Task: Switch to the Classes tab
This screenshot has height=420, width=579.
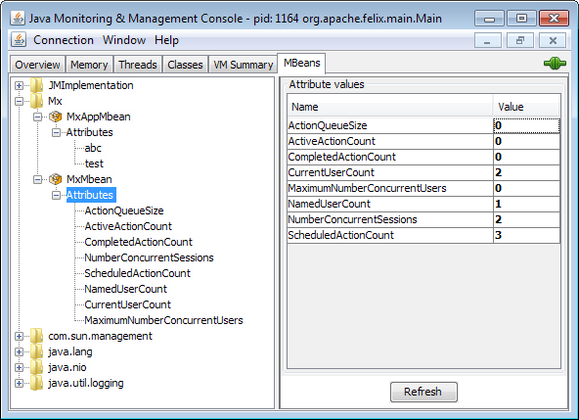Action: 185,65
